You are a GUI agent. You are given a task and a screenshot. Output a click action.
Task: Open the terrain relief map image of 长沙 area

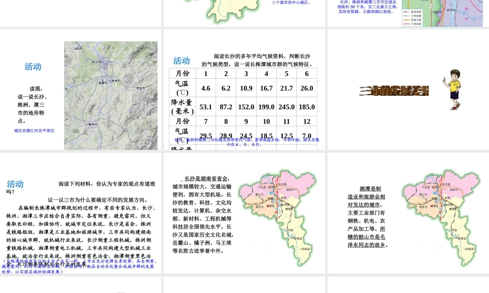(x=111, y=96)
